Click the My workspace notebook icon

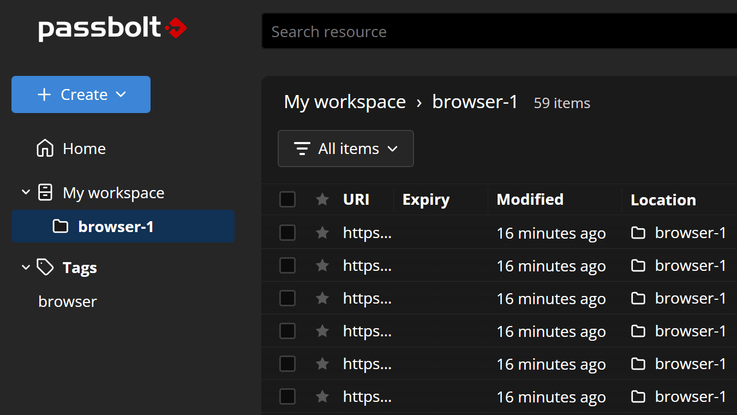[x=44, y=192]
